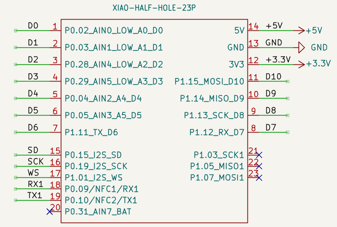337x227 pixels.
Task: Select pin name P1.05_MISO1
Action: click(217, 166)
